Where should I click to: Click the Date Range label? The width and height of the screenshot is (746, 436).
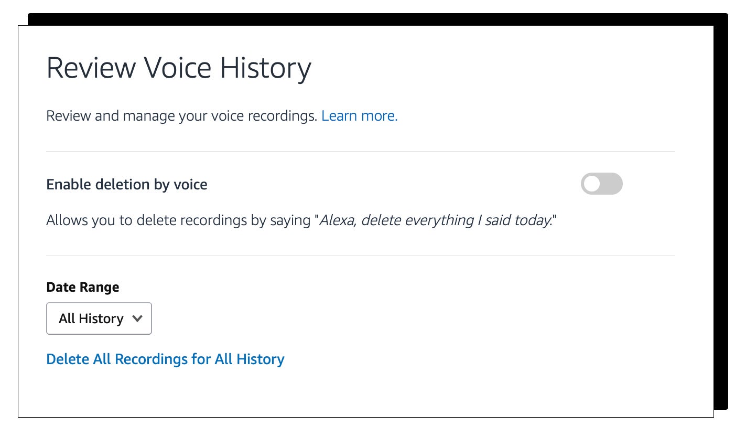82,287
